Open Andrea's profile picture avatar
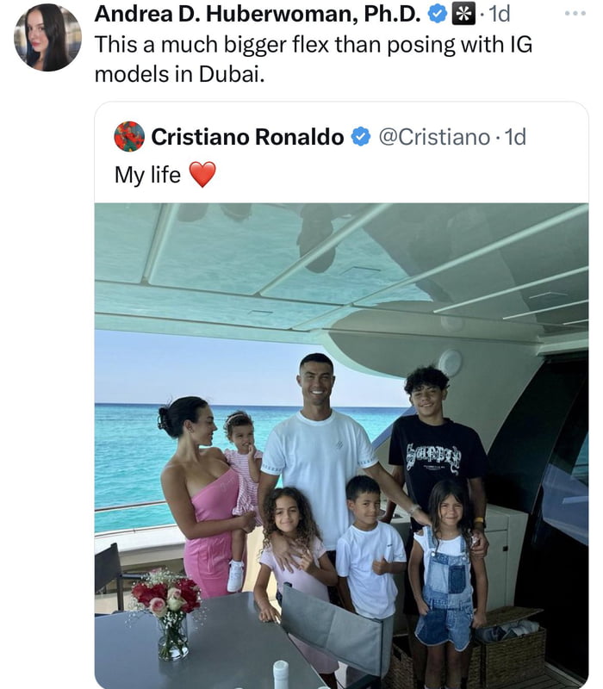This screenshot has height=689, width=603. pyautogui.click(x=47, y=37)
